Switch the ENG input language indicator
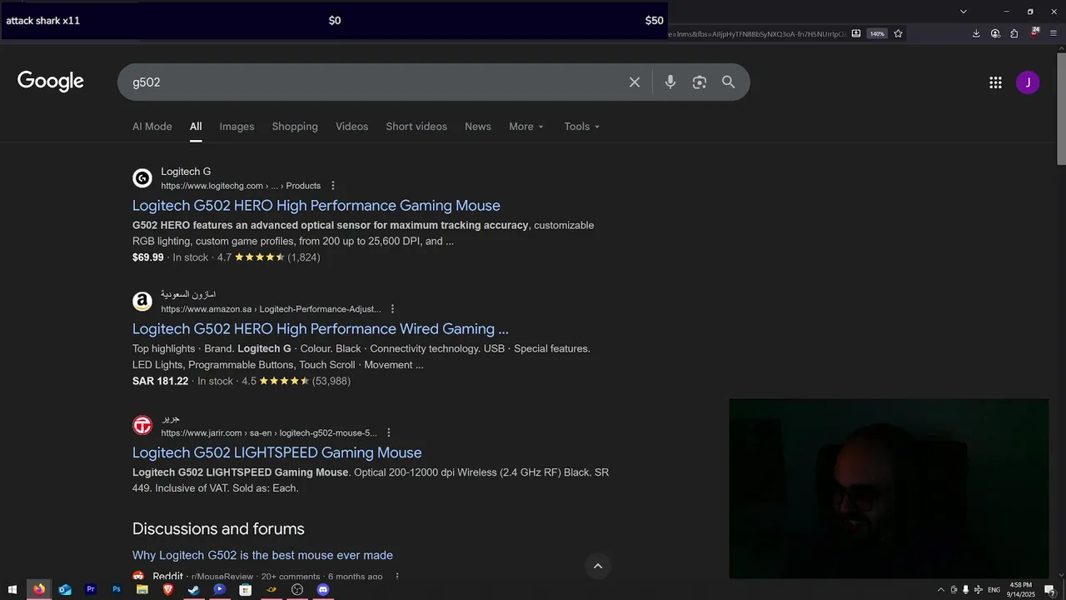This screenshot has width=1066, height=600. pyautogui.click(x=994, y=590)
